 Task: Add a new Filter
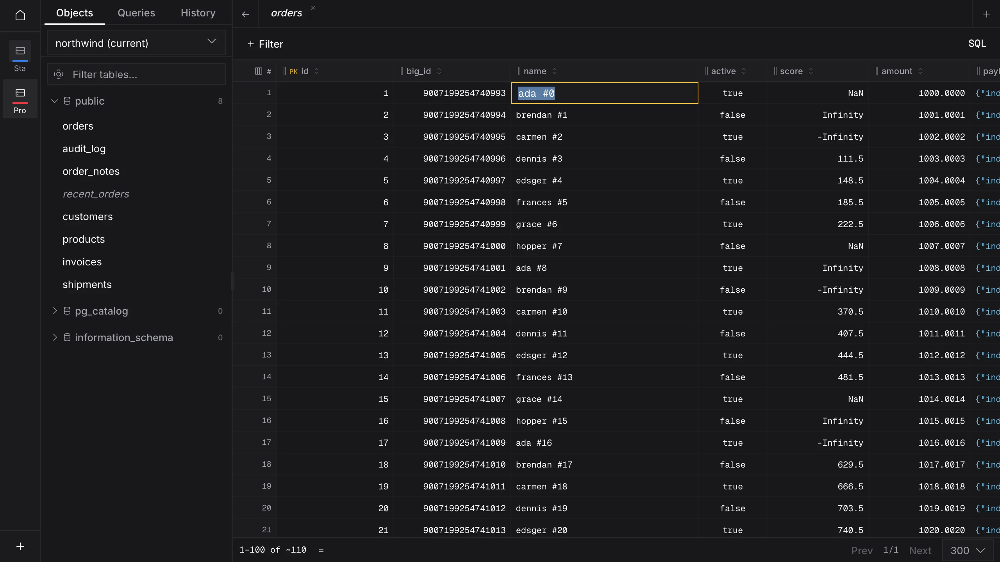265,44
